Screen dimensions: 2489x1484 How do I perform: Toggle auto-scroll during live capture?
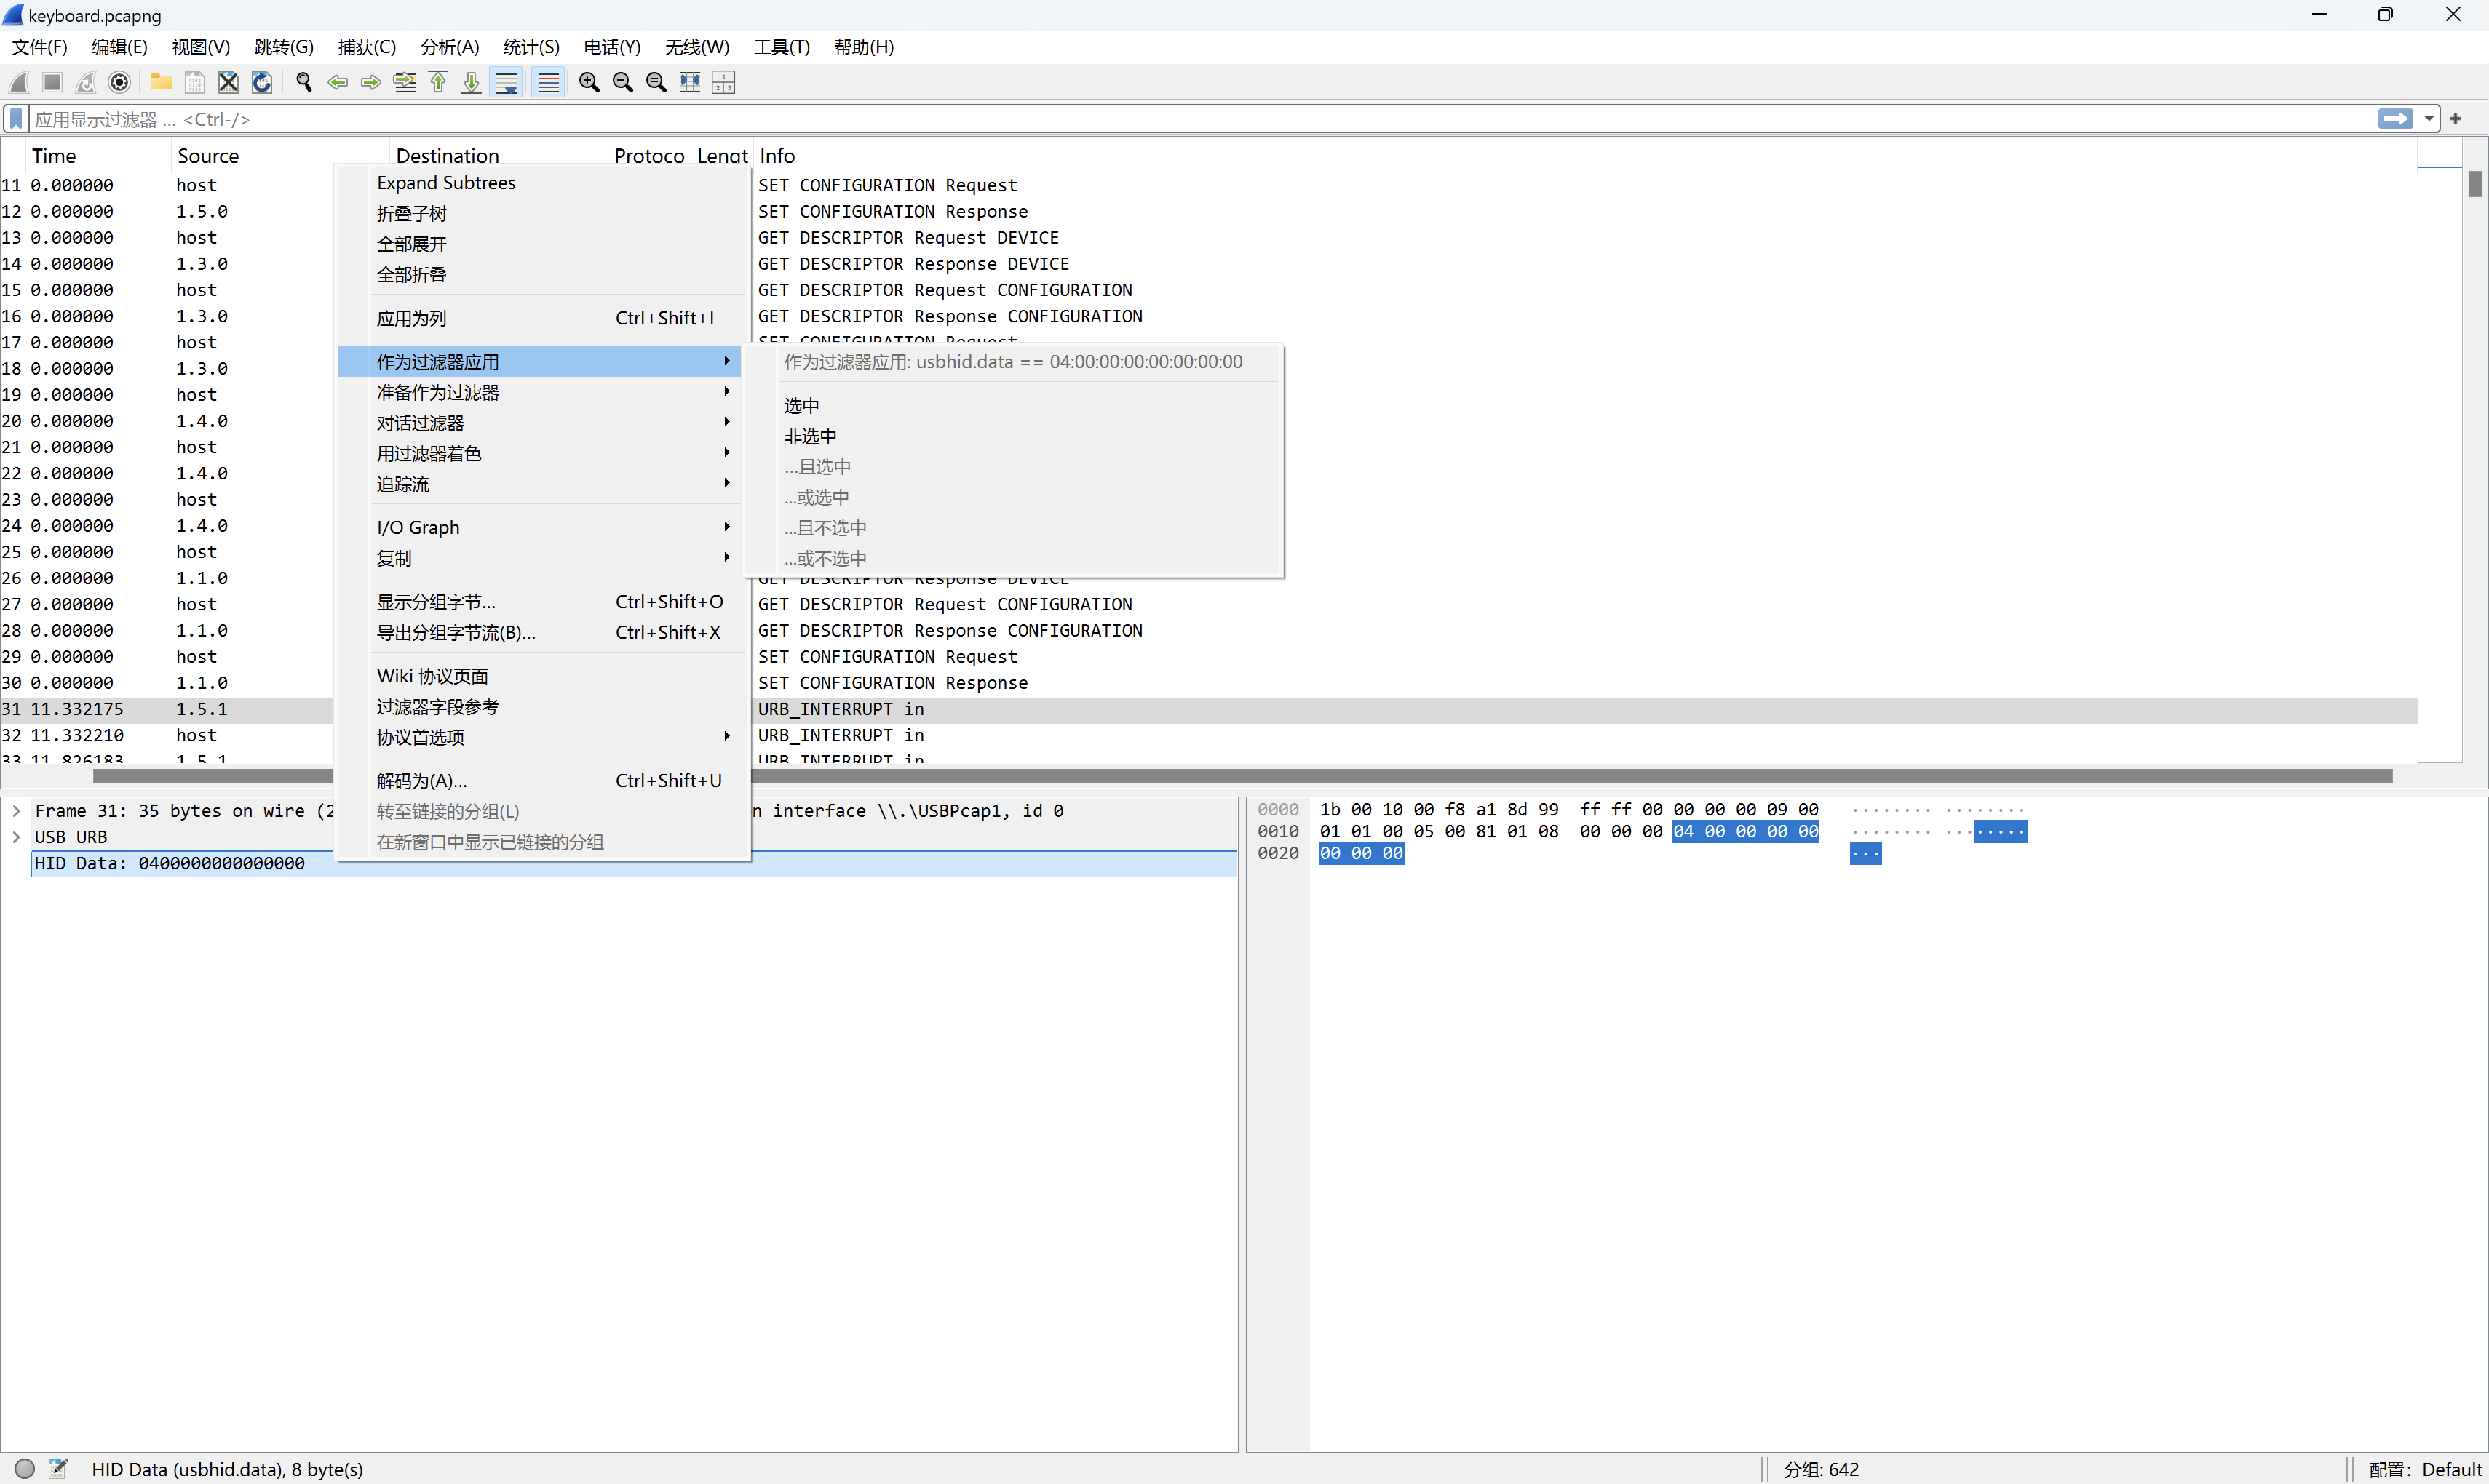[x=507, y=82]
